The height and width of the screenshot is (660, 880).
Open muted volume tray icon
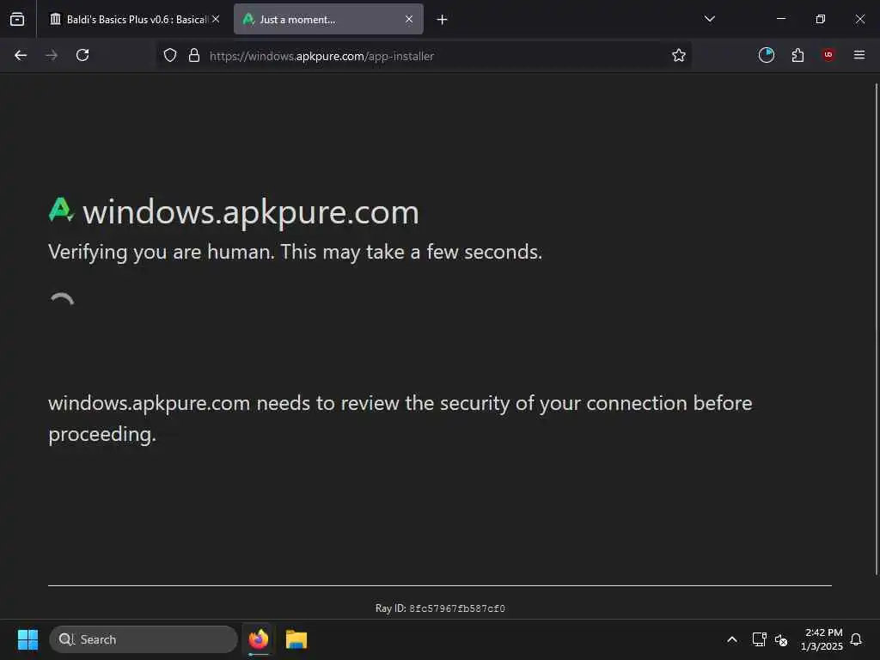coord(781,639)
